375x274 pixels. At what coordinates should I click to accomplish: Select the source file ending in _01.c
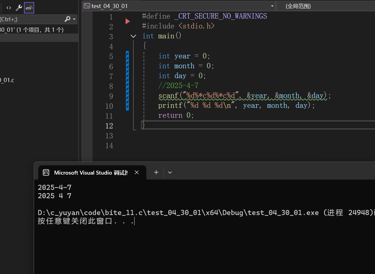[x=7, y=80]
